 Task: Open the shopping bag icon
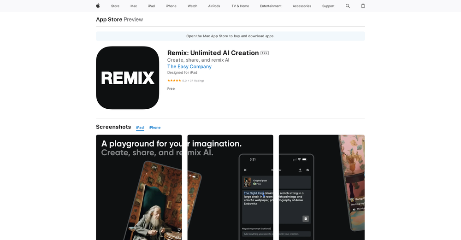tap(363, 6)
